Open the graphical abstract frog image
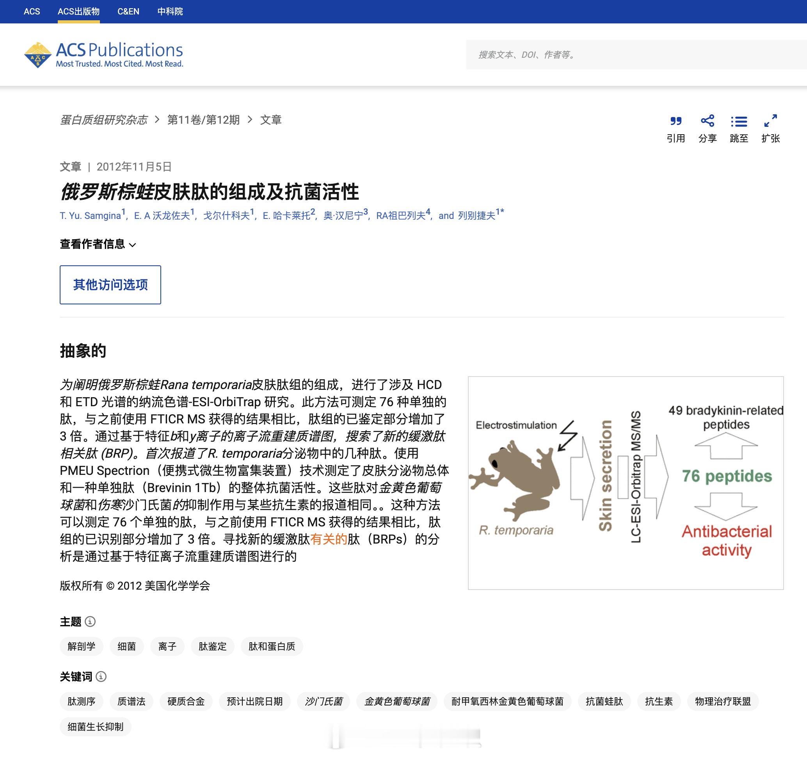 626,483
